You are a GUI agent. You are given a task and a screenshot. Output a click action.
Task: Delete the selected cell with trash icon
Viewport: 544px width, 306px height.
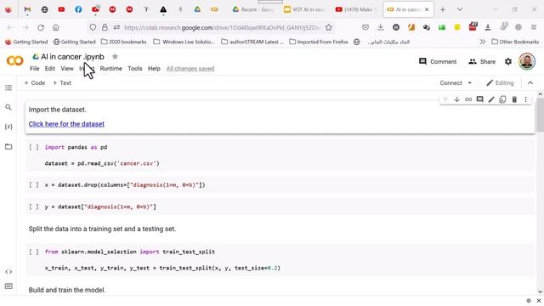pos(514,99)
